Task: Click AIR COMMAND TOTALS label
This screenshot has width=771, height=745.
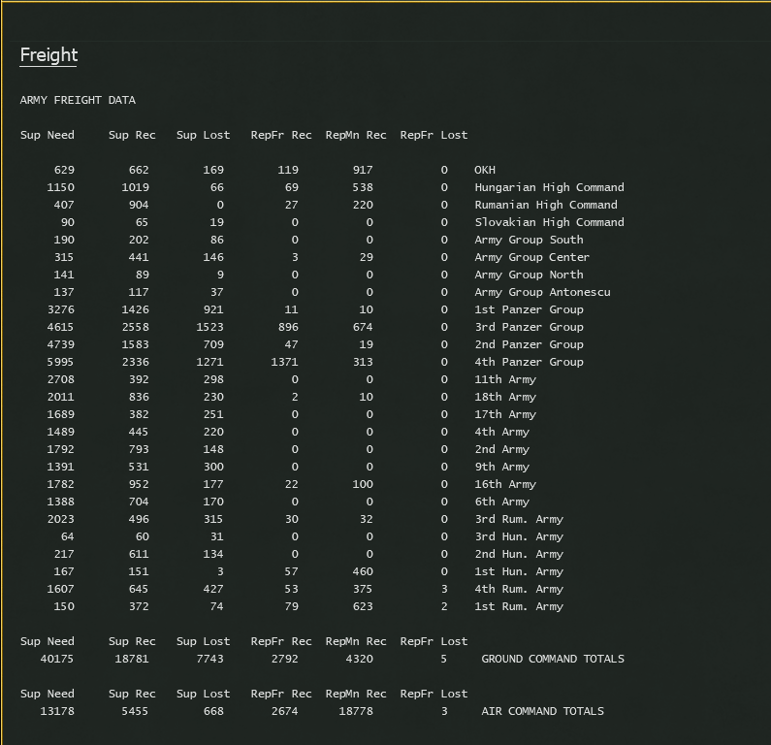Action: [x=542, y=711]
